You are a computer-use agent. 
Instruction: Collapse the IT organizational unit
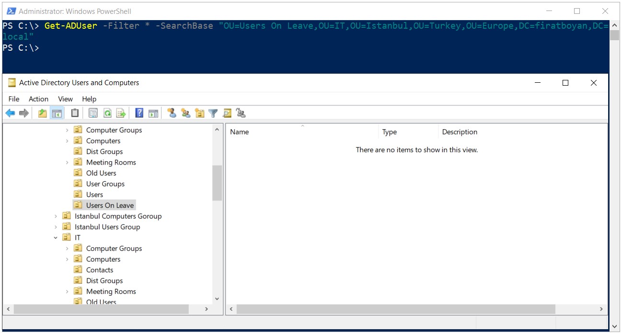point(56,238)
